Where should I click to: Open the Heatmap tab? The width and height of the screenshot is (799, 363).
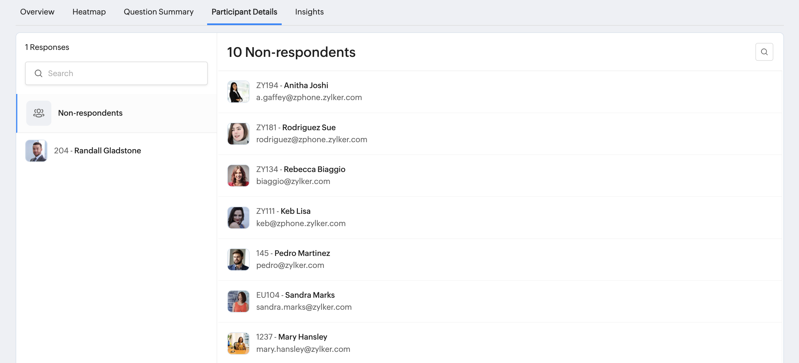click(x=89, y=12)
